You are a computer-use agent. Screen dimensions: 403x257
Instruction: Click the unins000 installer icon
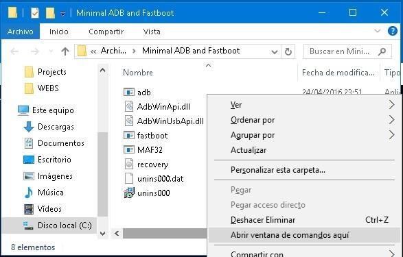coord(129,193)
